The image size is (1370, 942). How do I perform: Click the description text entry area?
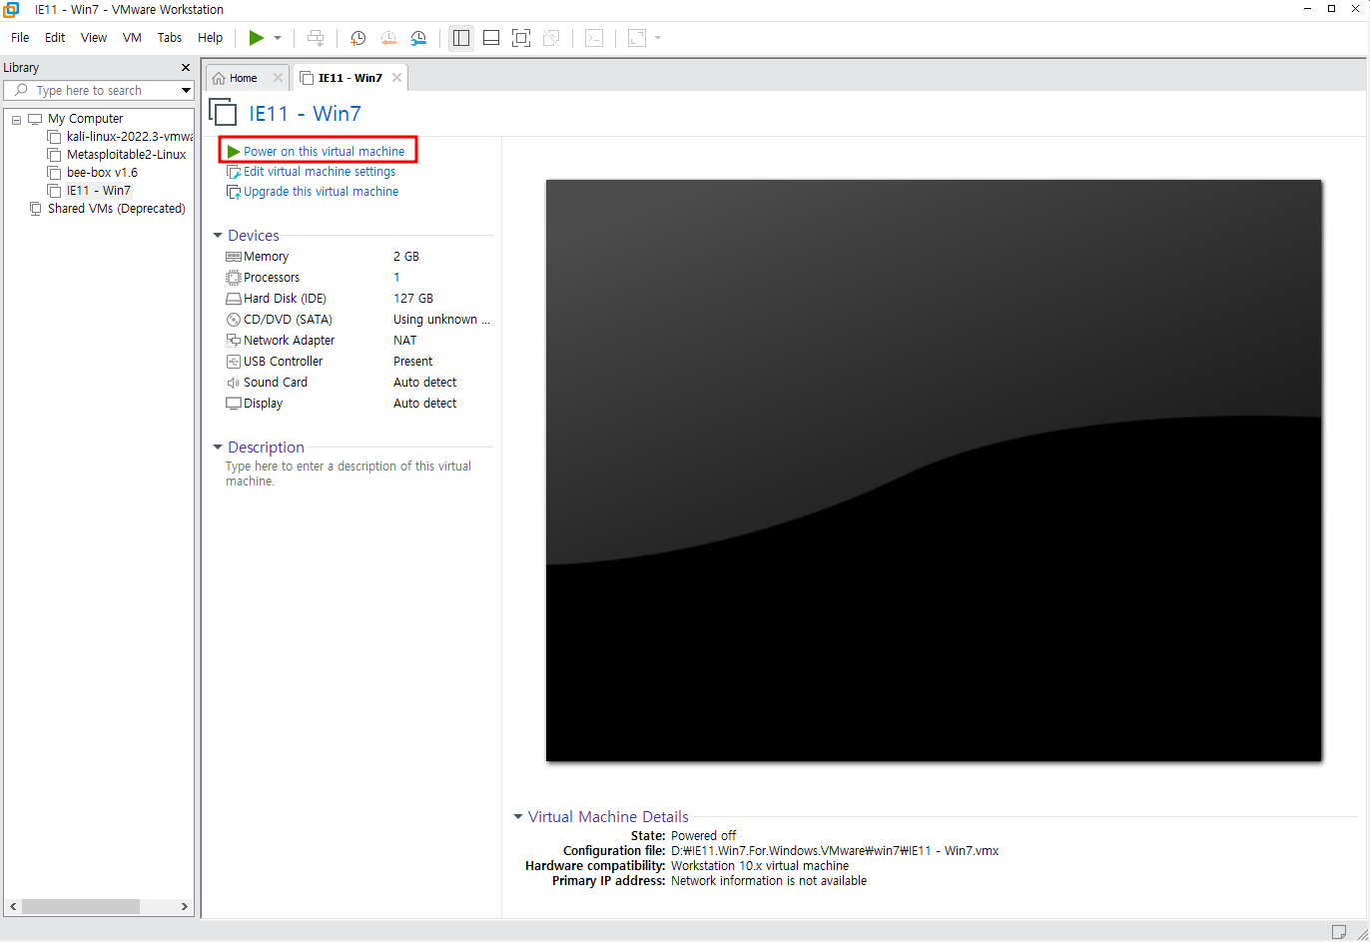click(x=348, y=473)
